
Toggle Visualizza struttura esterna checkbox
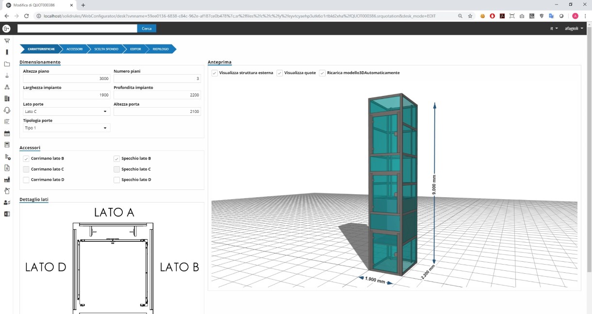214,73
